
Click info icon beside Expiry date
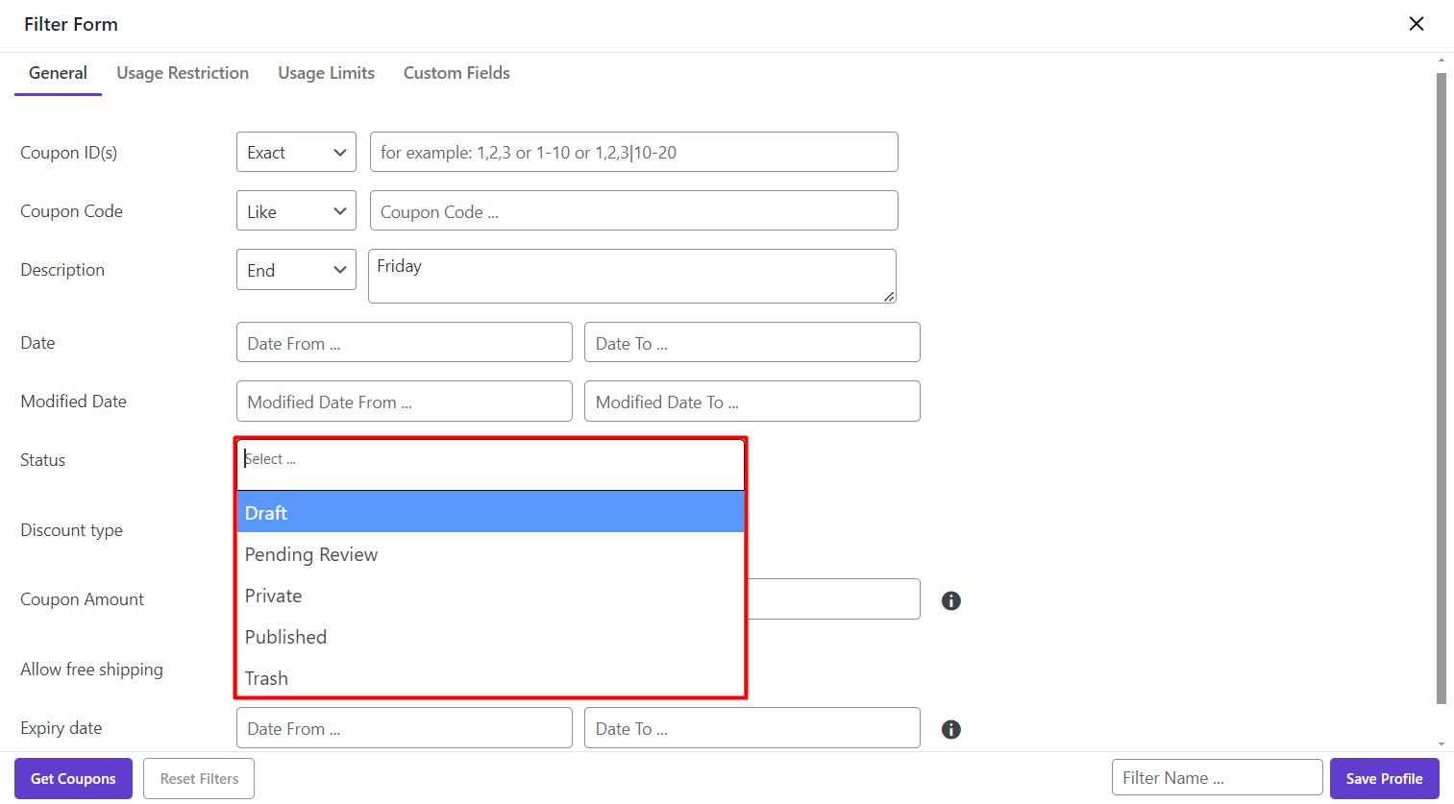click(x=950, y=729)
